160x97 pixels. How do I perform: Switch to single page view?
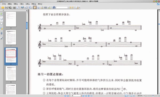pos(126,96)
